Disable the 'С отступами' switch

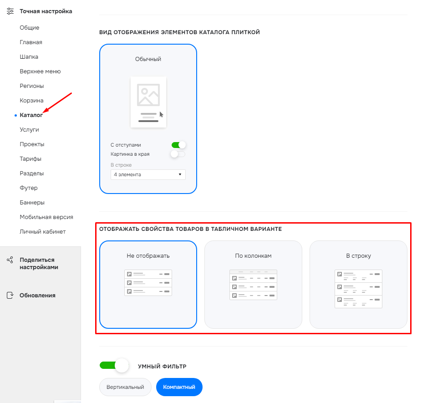(x=178, y=145)
